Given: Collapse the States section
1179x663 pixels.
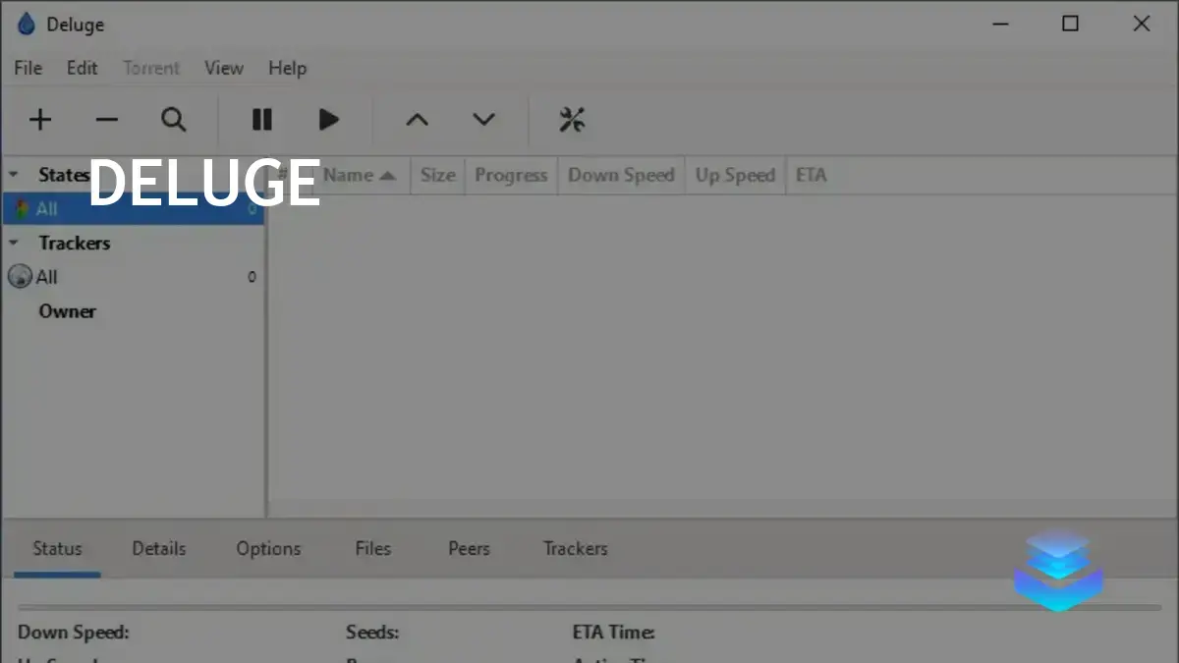Looking at the screenshot, I should coord(12,174).
